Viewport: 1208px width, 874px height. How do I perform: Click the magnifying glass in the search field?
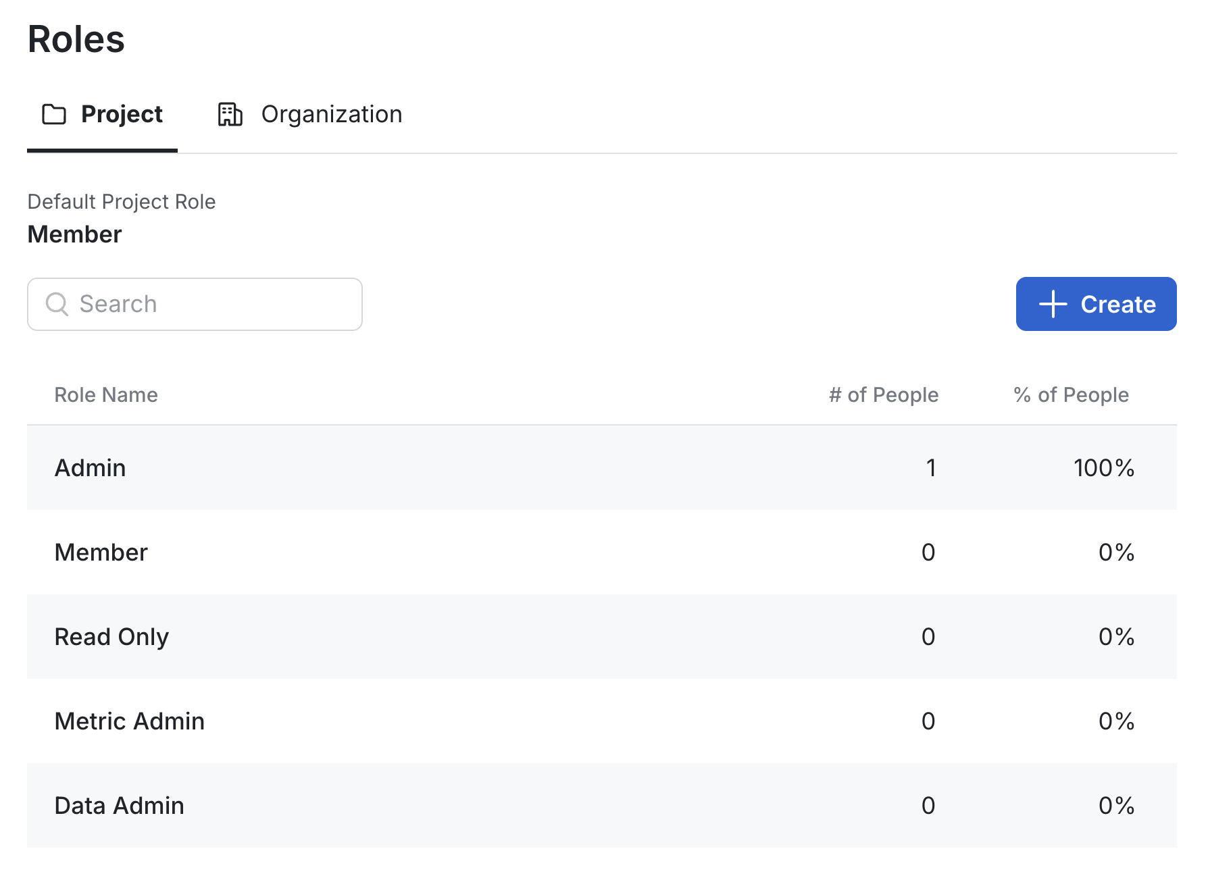pos(57,304)
